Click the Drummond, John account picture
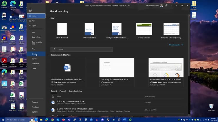Image resolution: width=218 pixels, height=122 pixels. pos(161,6)
